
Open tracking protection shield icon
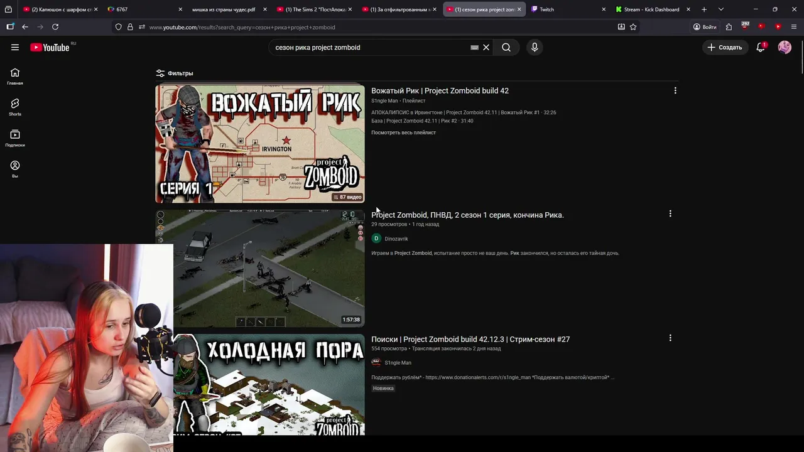coord(118,27)
